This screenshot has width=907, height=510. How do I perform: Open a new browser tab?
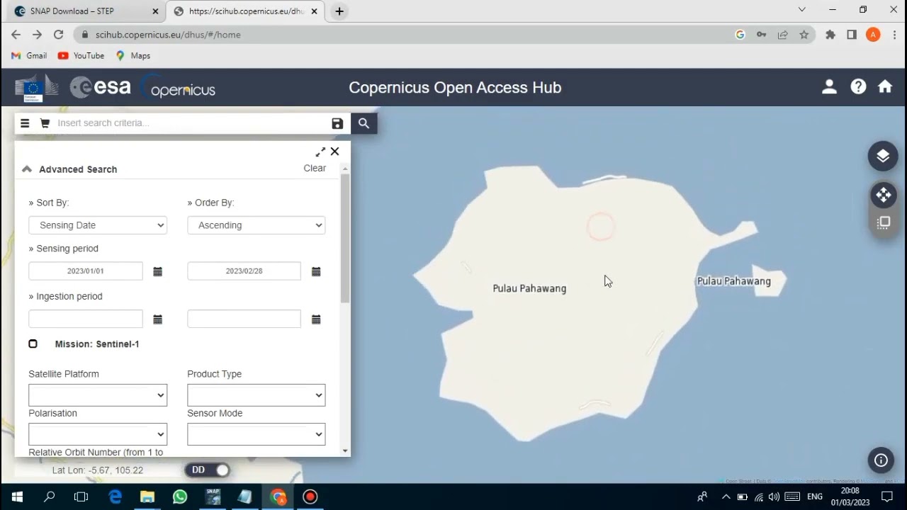pos(339,11)
